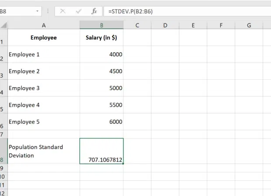Image resolution: width=271 pixels, height=196 pixels.
Task: Select row 8 header
Action: (x=3, y=151)
